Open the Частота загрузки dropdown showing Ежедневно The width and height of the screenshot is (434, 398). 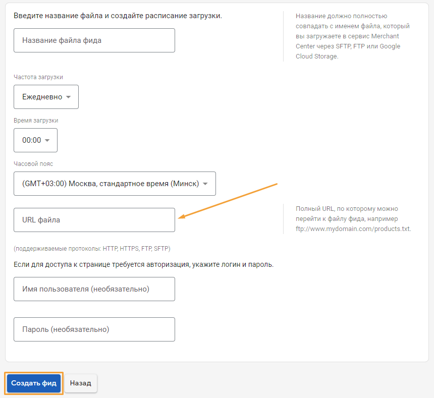46,97
